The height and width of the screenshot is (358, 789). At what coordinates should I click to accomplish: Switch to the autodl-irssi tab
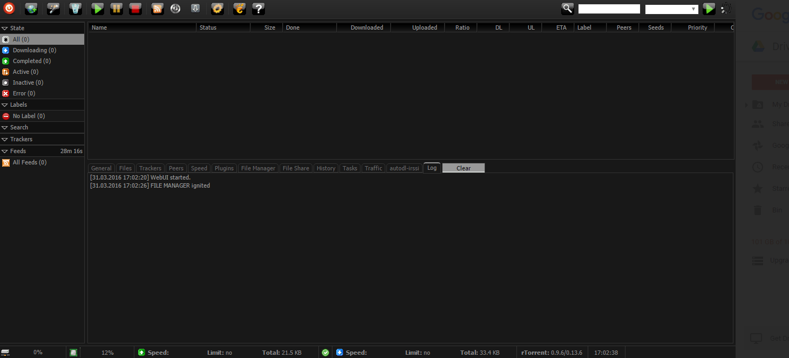[x=404, y=168]
